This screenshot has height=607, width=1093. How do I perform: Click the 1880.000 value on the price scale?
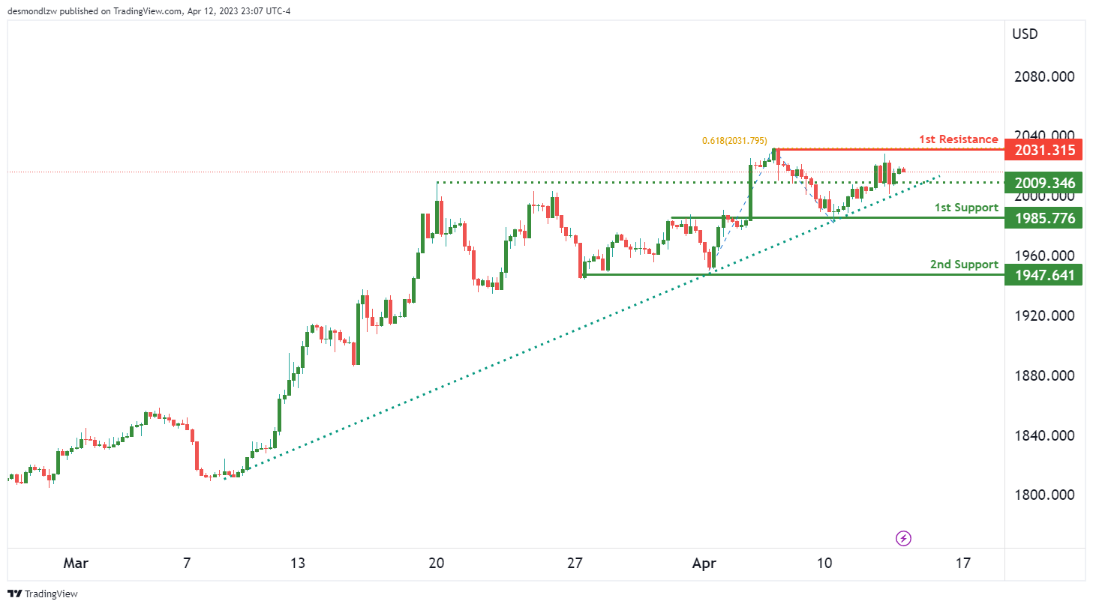point(1043,375)
